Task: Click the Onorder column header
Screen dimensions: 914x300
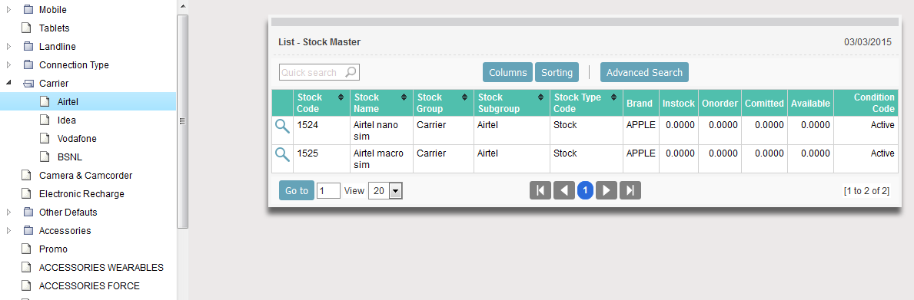Action: 720,104
